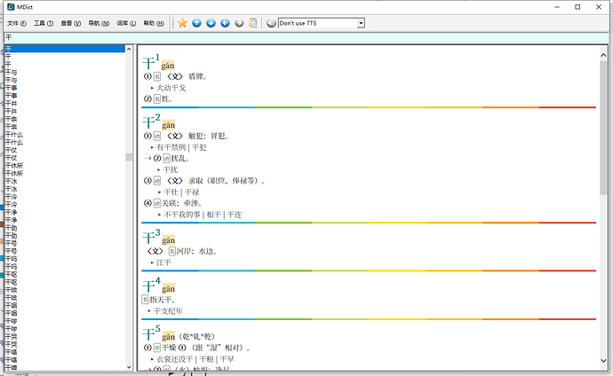This screenshot has width=613, height=376.
Task: Click the blue down arrow toolbar icon
Action: [x=211, y=23]
